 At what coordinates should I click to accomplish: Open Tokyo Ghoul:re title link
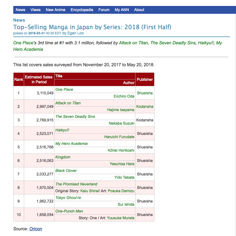[68, 198]
